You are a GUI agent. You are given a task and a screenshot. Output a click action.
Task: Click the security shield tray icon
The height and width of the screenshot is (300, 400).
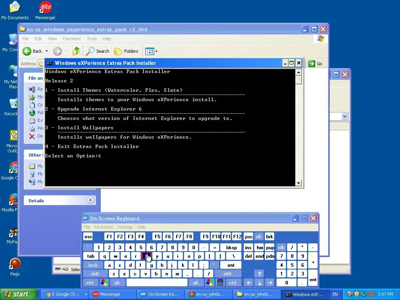357,295
